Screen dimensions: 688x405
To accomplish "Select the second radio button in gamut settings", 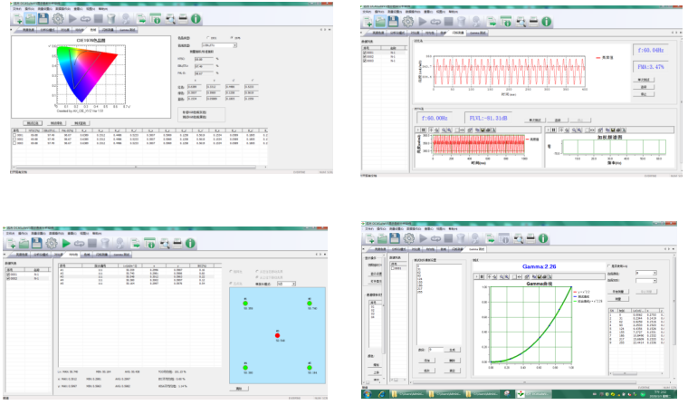I will [232, 38].
